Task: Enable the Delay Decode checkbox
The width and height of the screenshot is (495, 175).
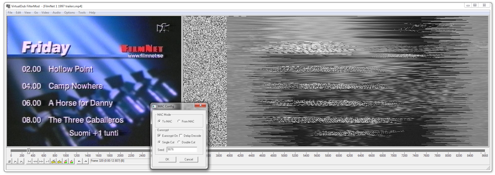Action: (190, 136)
